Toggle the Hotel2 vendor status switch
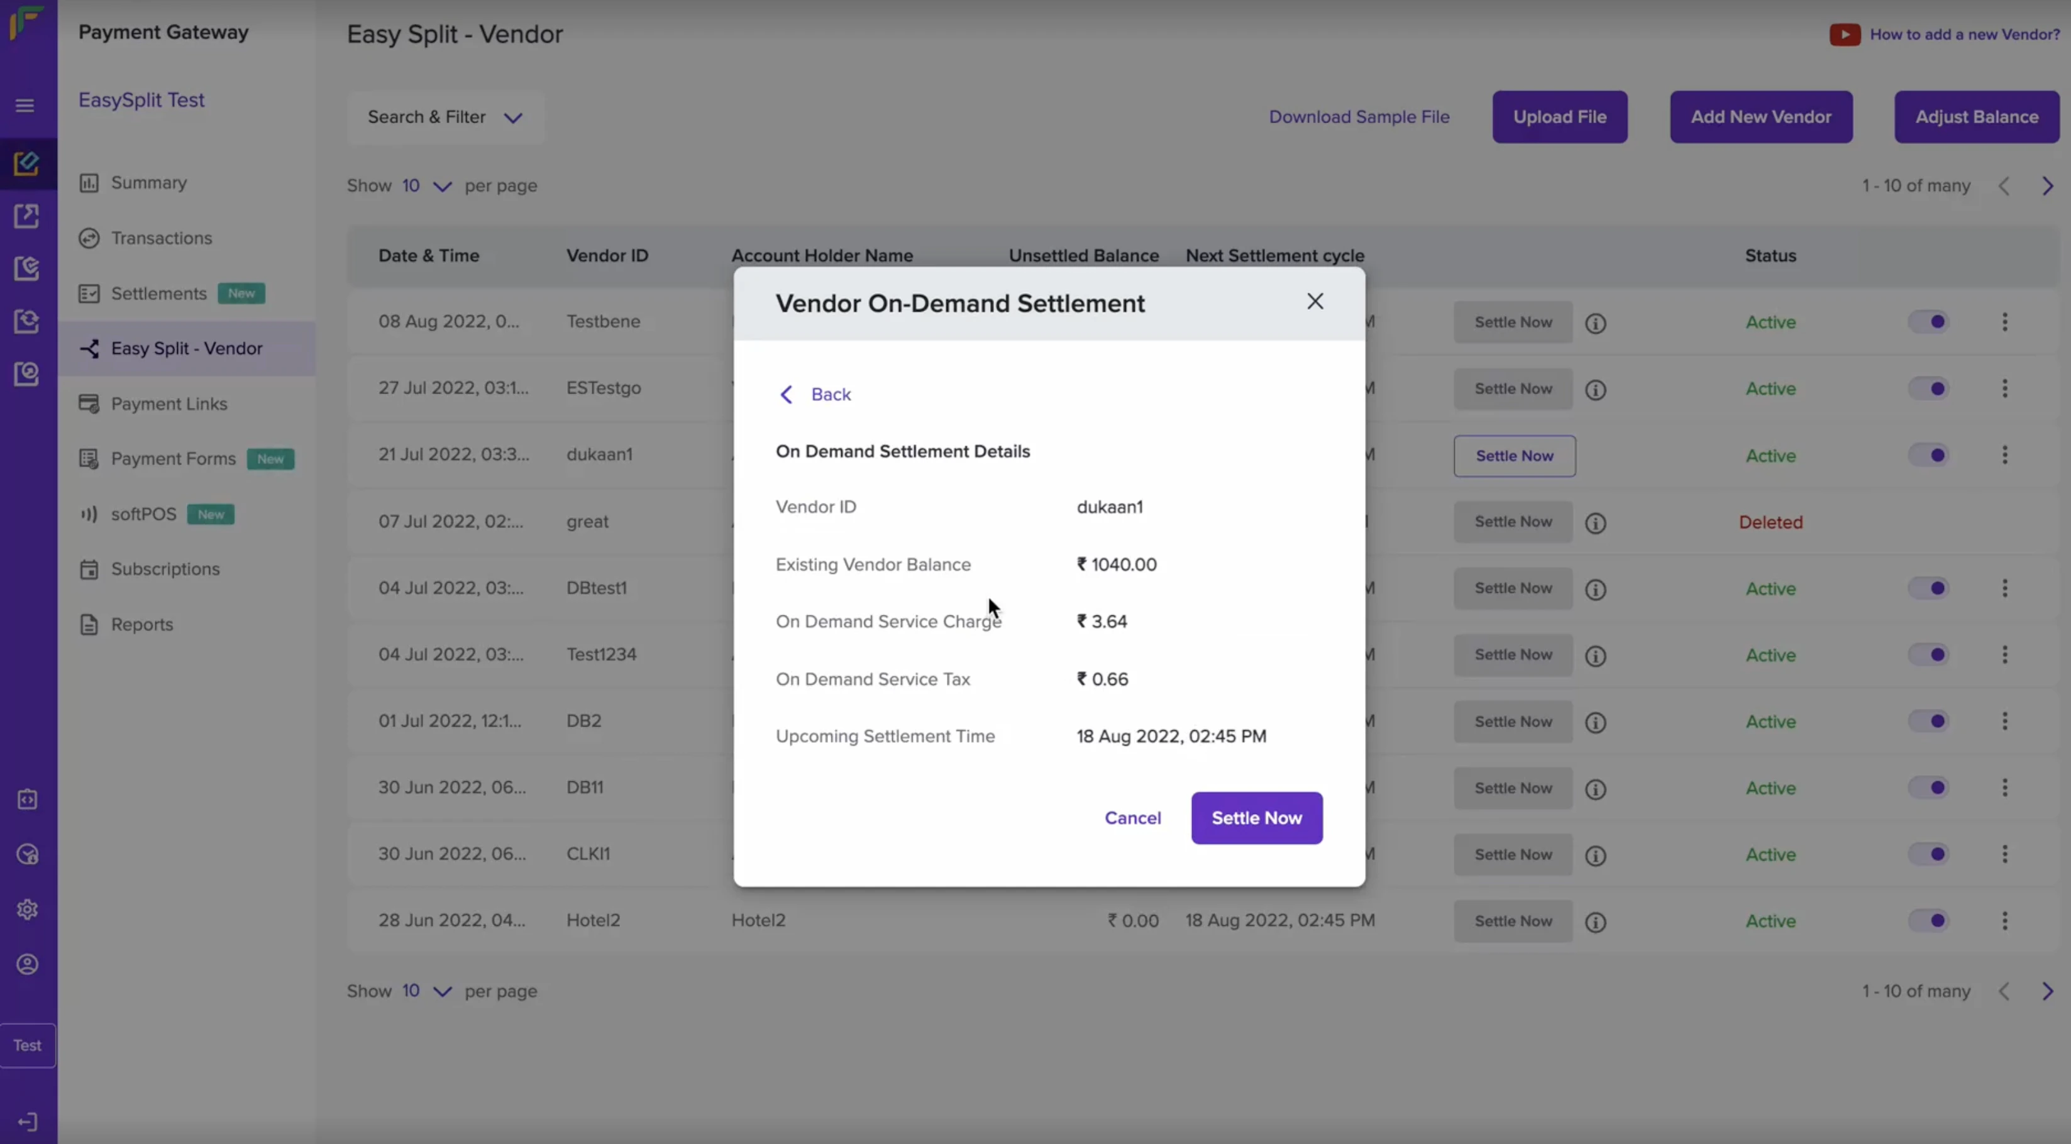This screenshot has width=2071, height=1144. (1928, 920)
